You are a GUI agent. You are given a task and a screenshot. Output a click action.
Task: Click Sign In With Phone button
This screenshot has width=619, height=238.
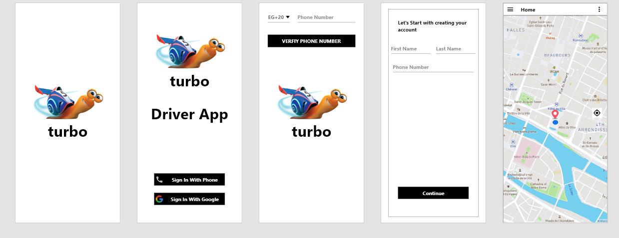(189, 180)
